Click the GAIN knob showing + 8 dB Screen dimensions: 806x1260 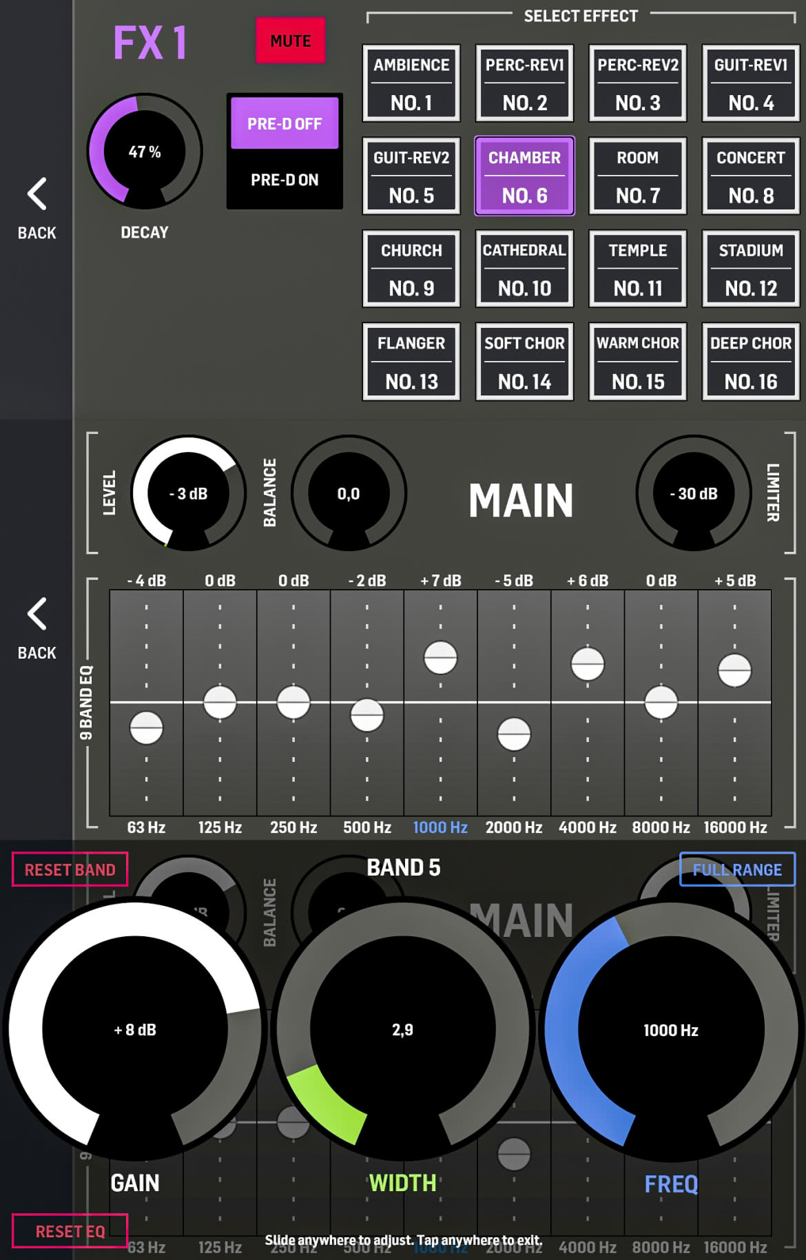point(135,1029)
